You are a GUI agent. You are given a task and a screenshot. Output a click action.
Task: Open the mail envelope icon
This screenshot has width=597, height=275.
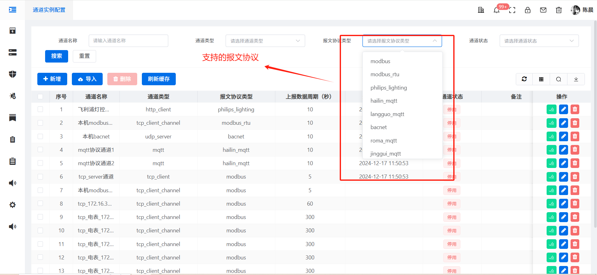[x=543, y=10]
